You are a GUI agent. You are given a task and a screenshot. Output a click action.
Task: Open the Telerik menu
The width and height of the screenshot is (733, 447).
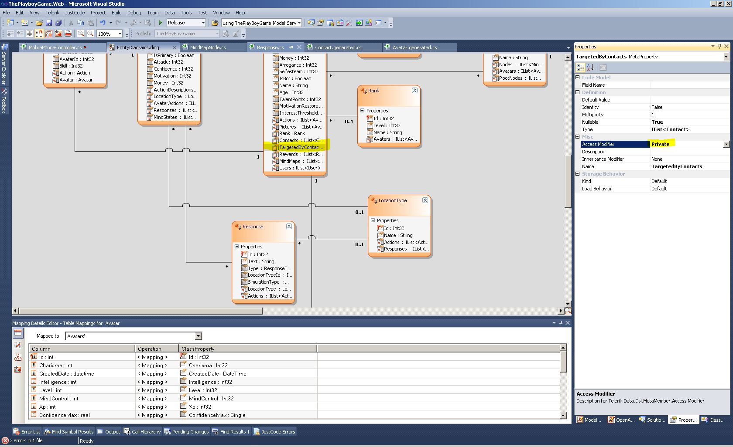pos(52,13)
